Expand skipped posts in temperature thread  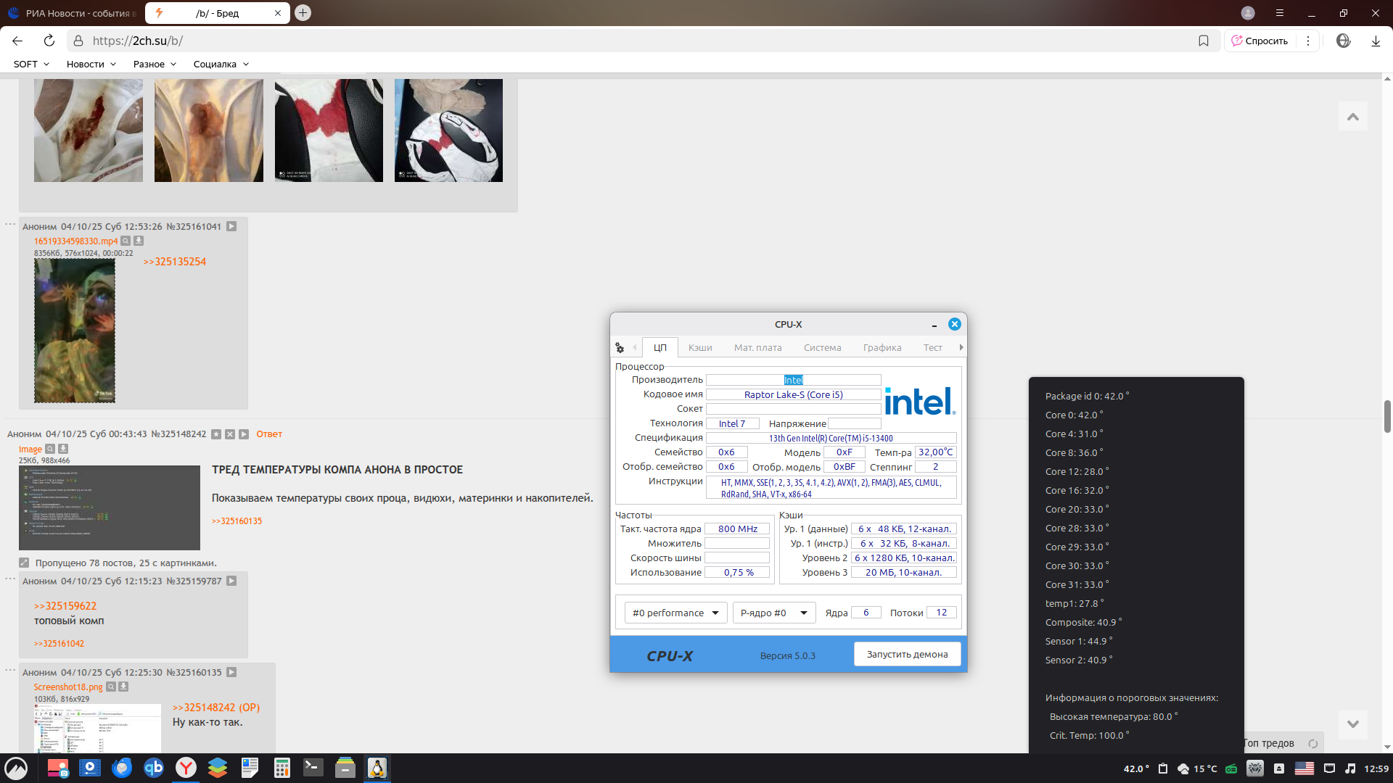point(24,563)
